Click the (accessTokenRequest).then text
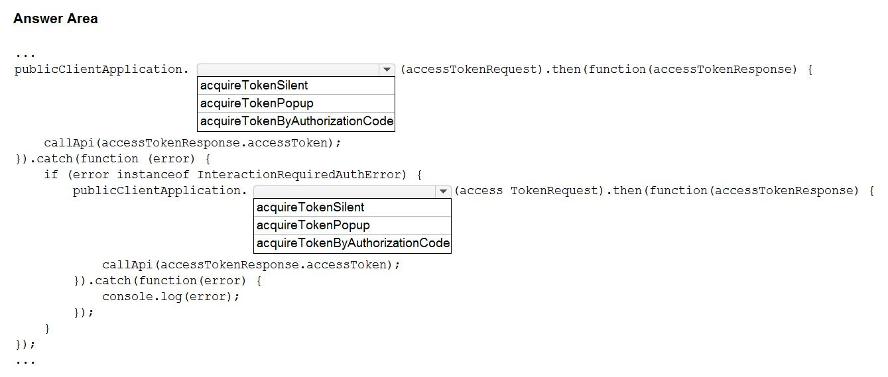The image size is (888, 377). coord(491,70)
